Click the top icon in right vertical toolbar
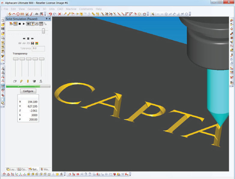 pyautogui.click(x=232, y=20)
